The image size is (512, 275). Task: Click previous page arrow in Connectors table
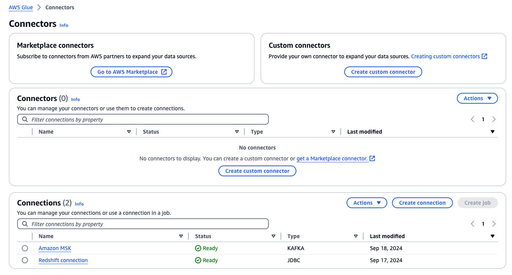472,119
